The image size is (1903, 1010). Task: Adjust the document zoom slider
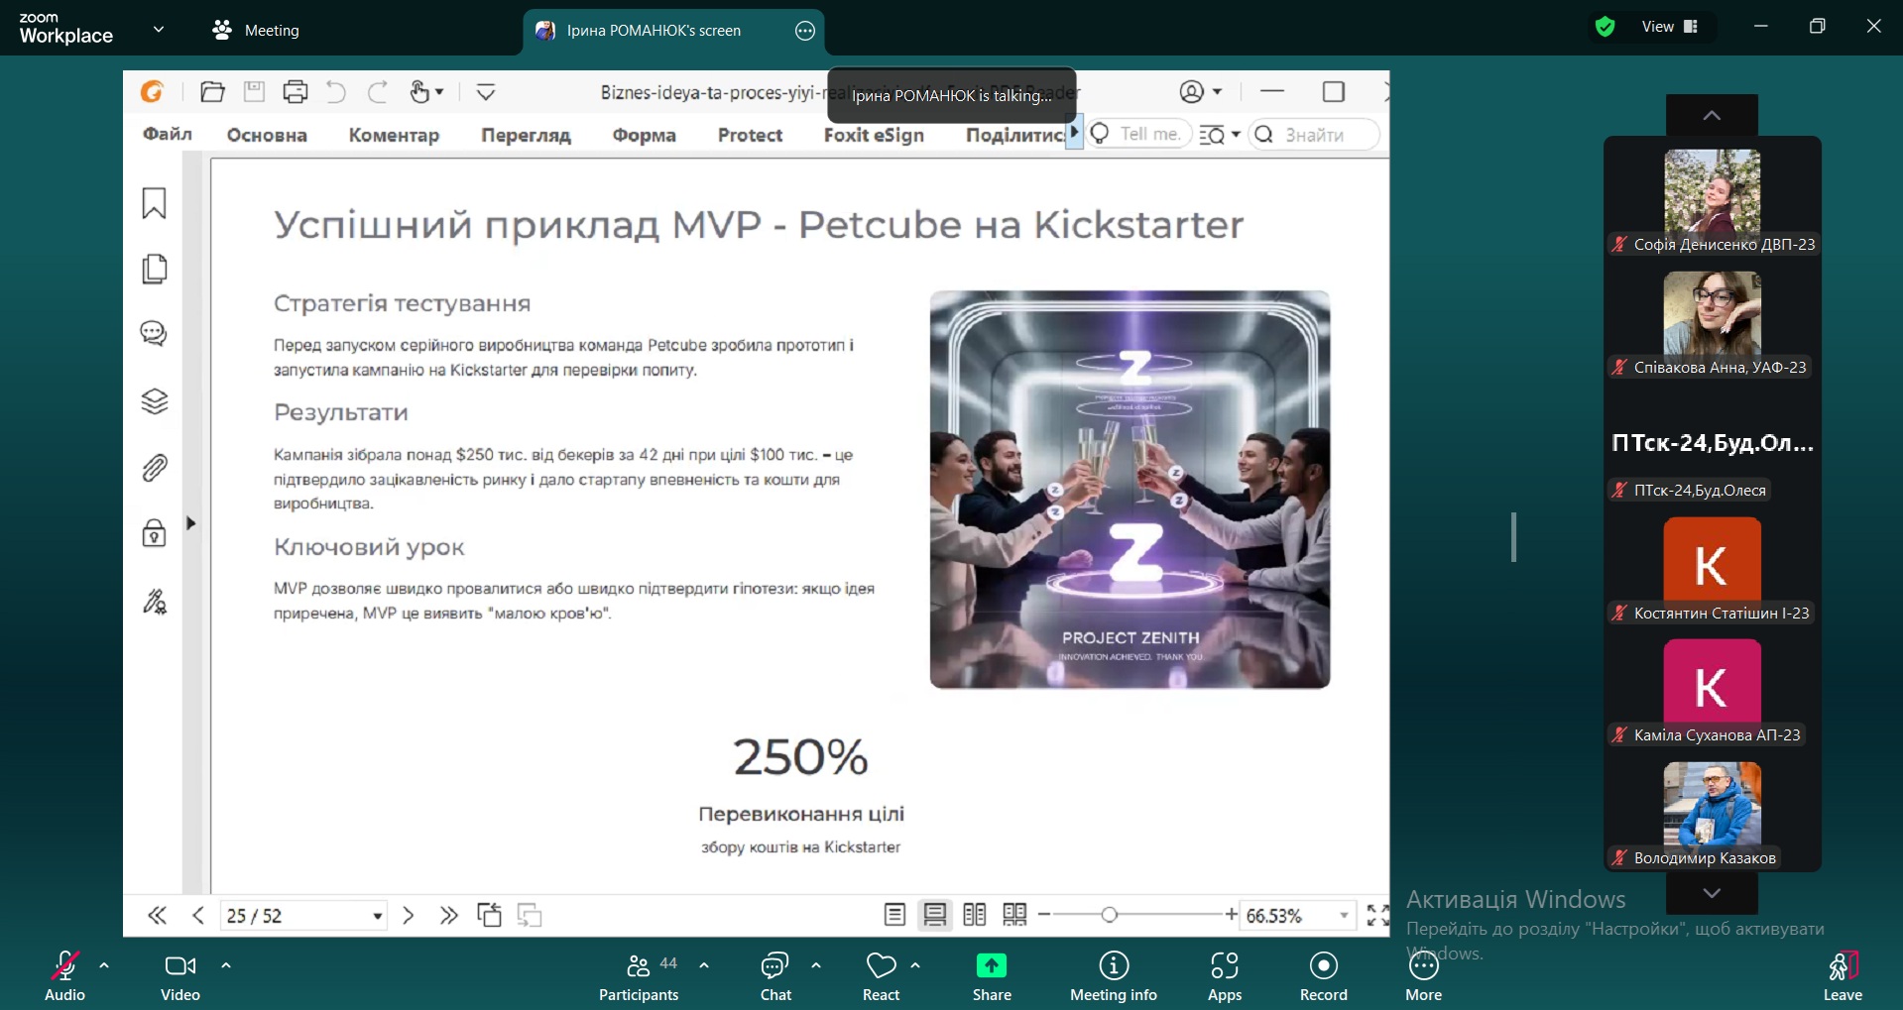coord(1110,915)
